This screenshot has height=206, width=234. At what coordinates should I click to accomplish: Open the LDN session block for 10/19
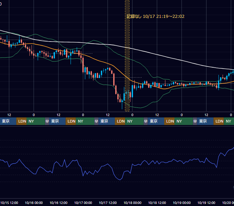click(x=219, y=121)
